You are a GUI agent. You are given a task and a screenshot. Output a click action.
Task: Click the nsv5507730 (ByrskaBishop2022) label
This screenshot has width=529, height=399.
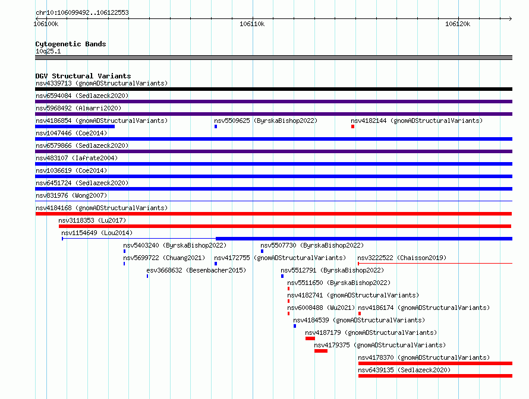[312, 245]
